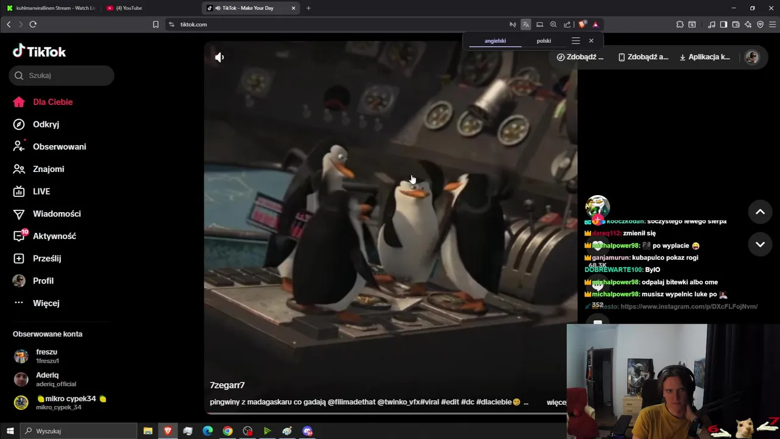Image resolution: width=780 pixels, height=439 pixels.
Task: Open Brave Shields lion icon
Action: coord(582,24)
